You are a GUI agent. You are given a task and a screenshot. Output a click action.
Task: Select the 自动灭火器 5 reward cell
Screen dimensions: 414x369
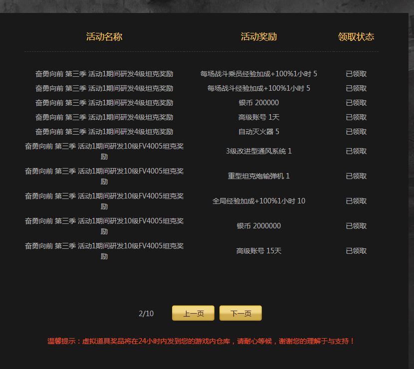pyautogui.click(x=258, y=132)
